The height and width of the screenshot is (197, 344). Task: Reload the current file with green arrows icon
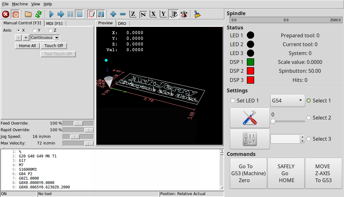click(x=39, y=14)
